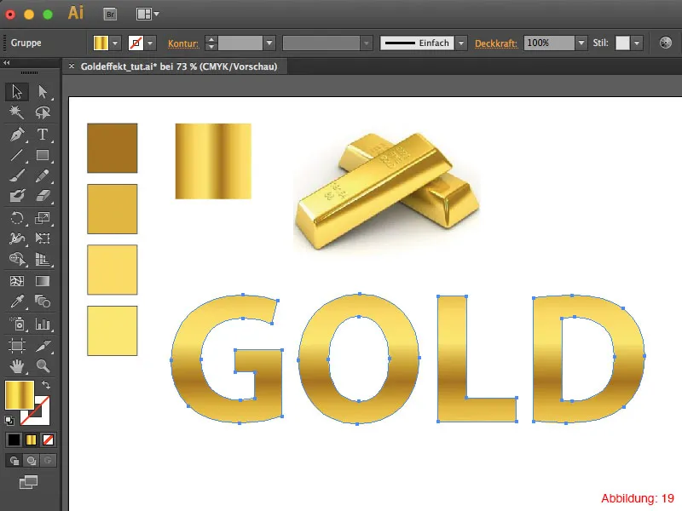Select the Pen tool

(17, 135)
